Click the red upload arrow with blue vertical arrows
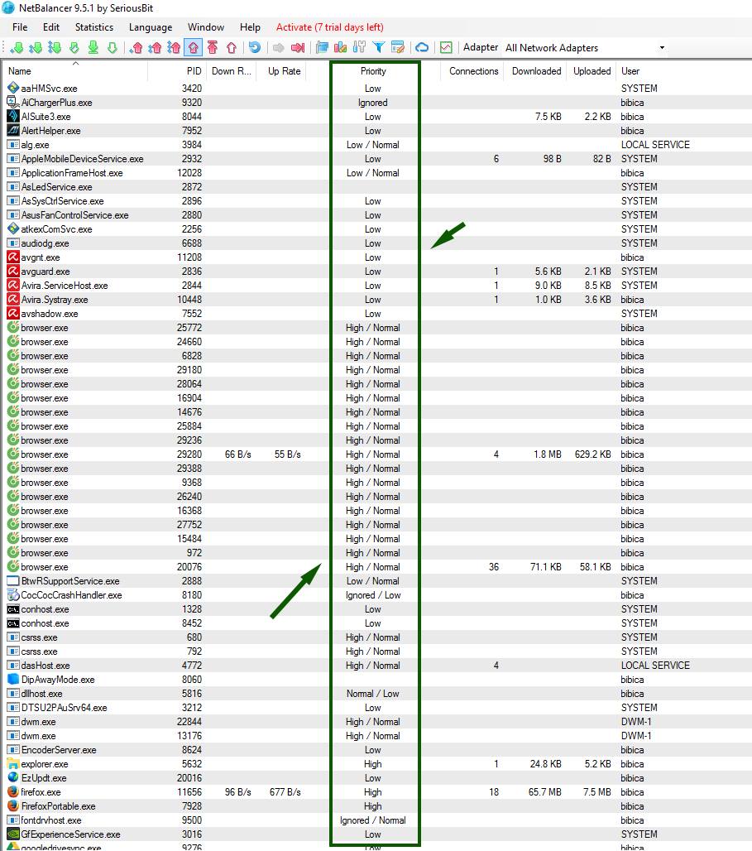This screenshot has width=752, height=851. (175, 48)
